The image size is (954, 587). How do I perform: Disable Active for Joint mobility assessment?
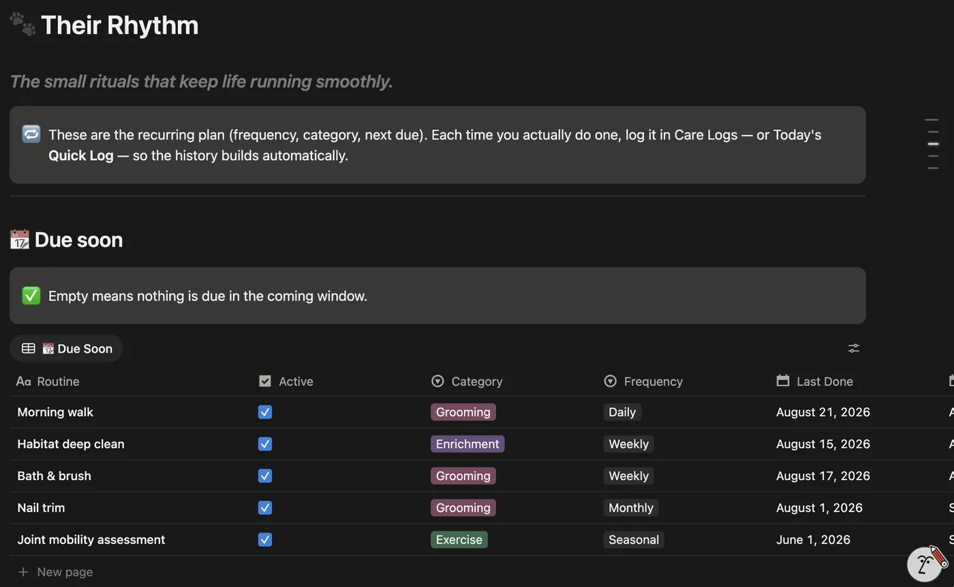(x=265, y=540)
